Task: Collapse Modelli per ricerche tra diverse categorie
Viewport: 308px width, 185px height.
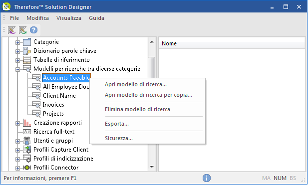Action: click(17, 69)
